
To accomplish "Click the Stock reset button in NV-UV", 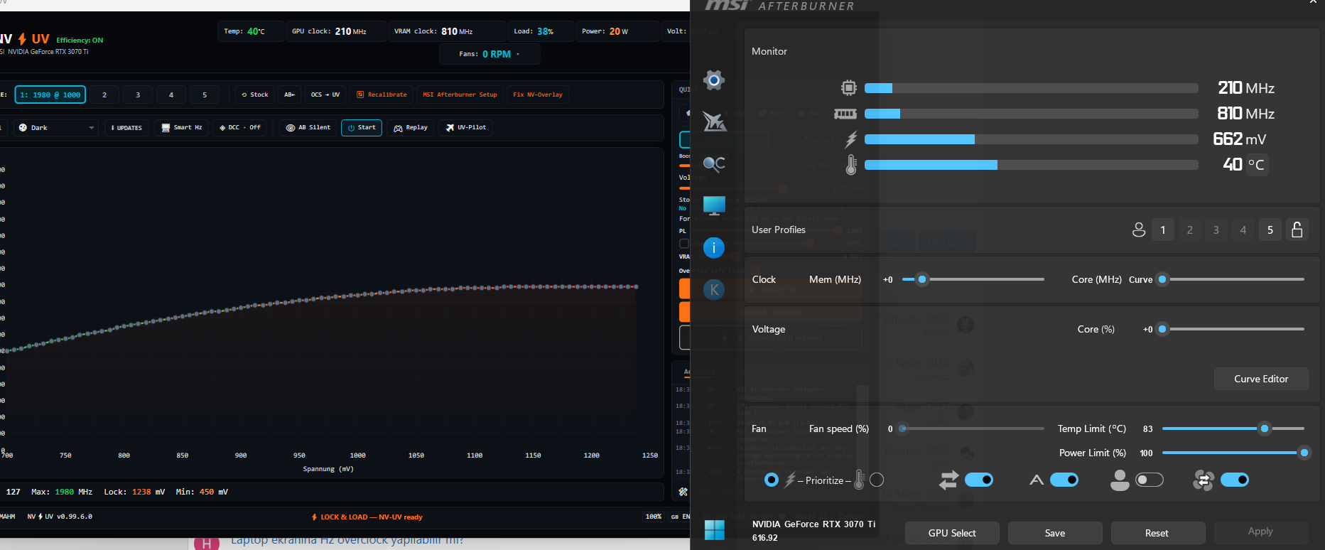I will (255, 95).
